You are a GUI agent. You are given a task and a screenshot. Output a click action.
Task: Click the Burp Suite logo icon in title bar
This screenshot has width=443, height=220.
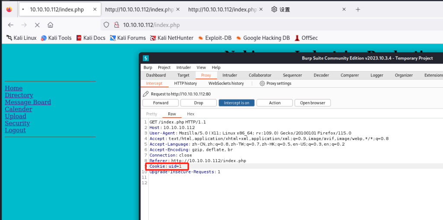146,58
